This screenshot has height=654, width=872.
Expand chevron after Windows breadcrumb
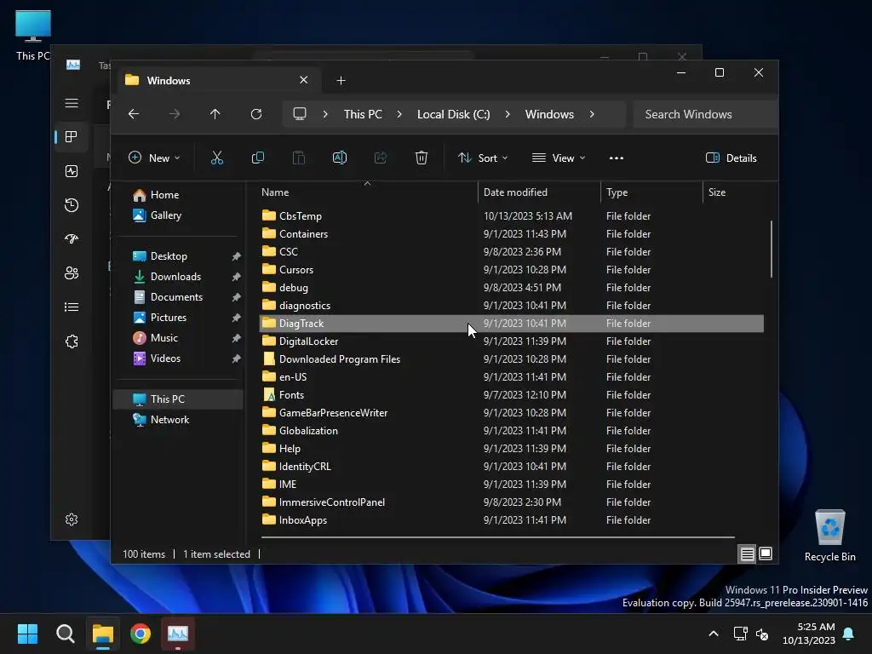pyautogui.click(x=592, y=114)
